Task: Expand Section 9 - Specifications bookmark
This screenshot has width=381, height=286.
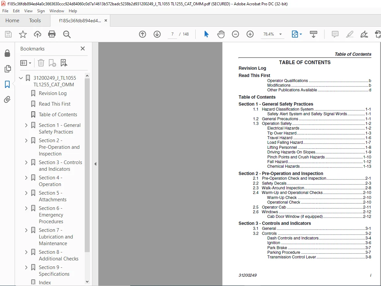Action: coord(26,267)
